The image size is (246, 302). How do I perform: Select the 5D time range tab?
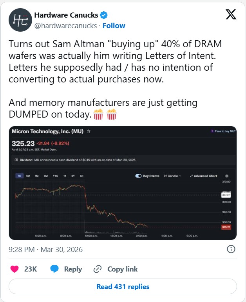point(28,176)
